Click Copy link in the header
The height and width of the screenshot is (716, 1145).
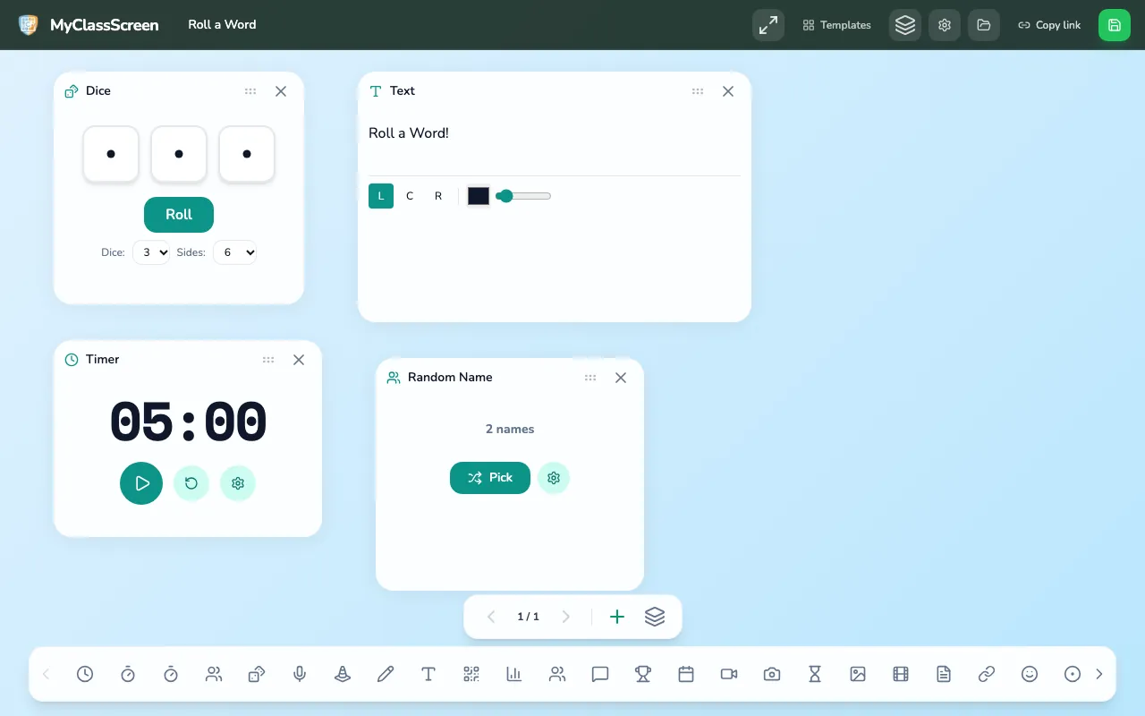1049,25
